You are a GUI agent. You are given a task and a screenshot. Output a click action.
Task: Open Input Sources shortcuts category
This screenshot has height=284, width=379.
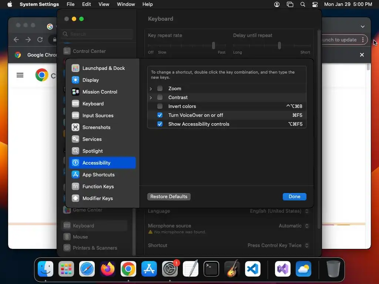[102, 115]
